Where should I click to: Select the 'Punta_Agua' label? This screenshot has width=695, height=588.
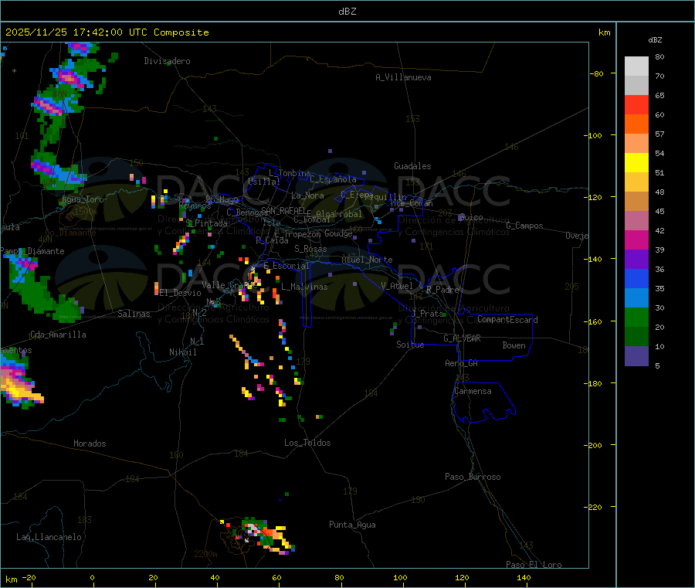pos(352,525)
